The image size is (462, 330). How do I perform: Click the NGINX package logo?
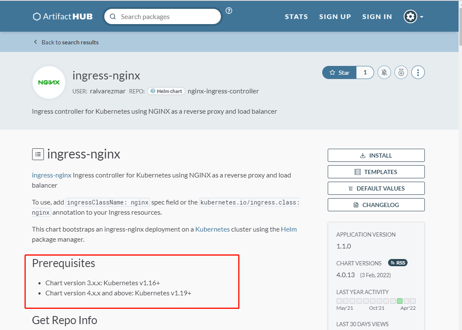tap(49, 82)
